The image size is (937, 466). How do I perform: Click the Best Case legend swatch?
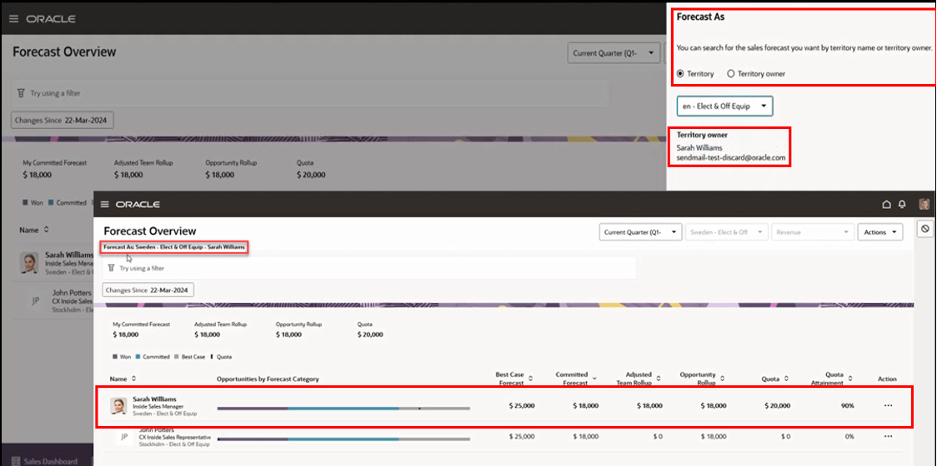[176, 357]
